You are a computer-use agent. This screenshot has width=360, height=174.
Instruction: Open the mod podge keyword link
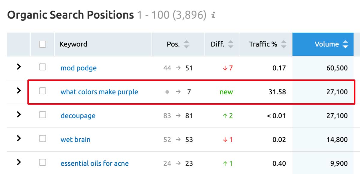click(79, 68)
